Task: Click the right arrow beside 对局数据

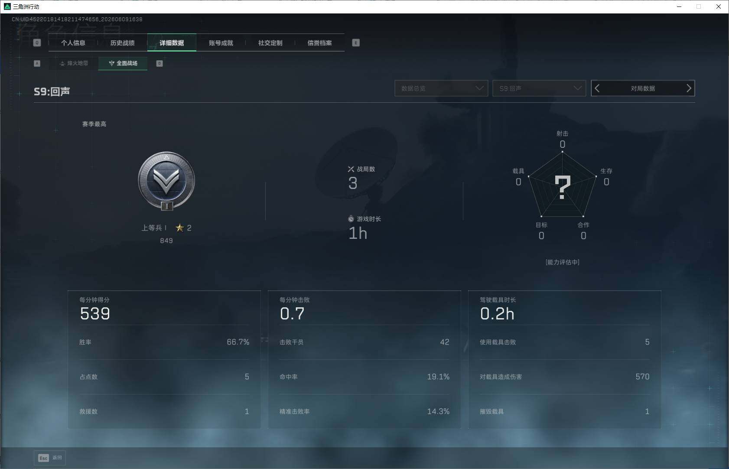Action: point(689,88)
